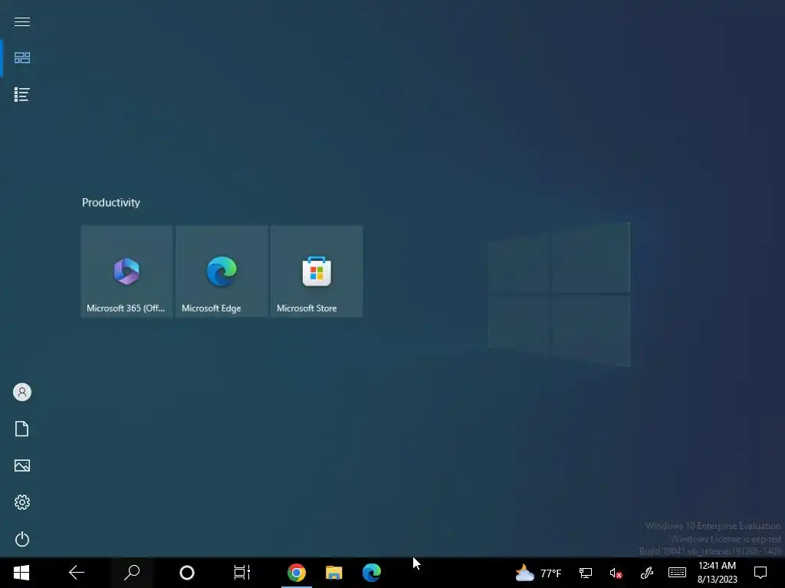
Task: Open Settings gear in Start sidebar
Action: [22, 502]
